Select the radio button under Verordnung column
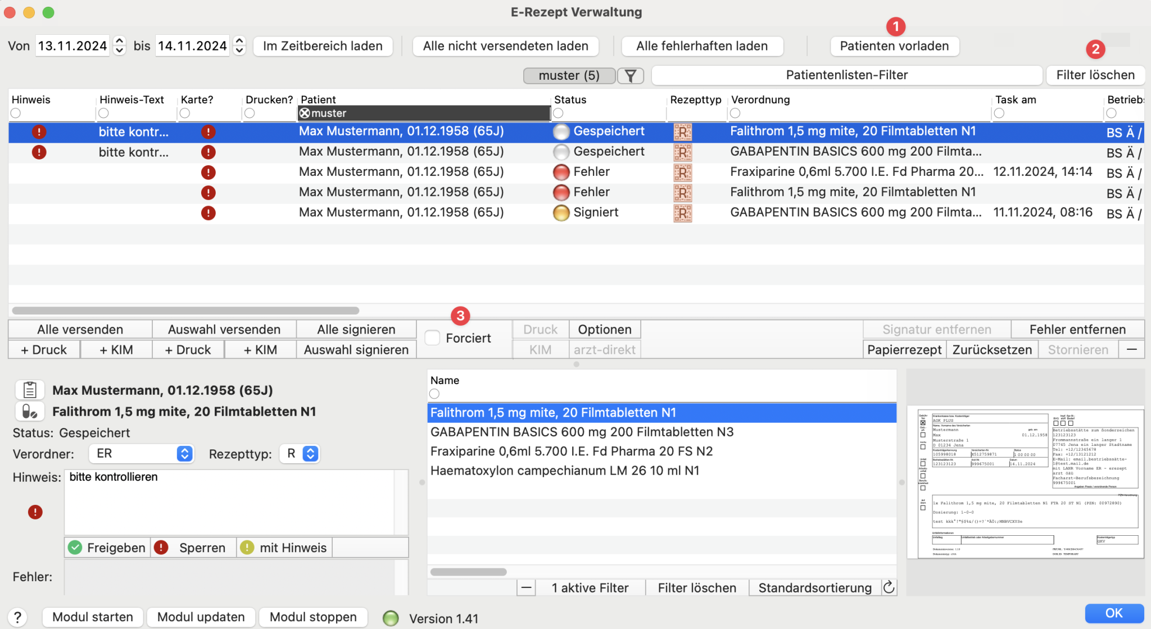The height and width of the screenshot is (629, 1151). click(x=735, y=113)
